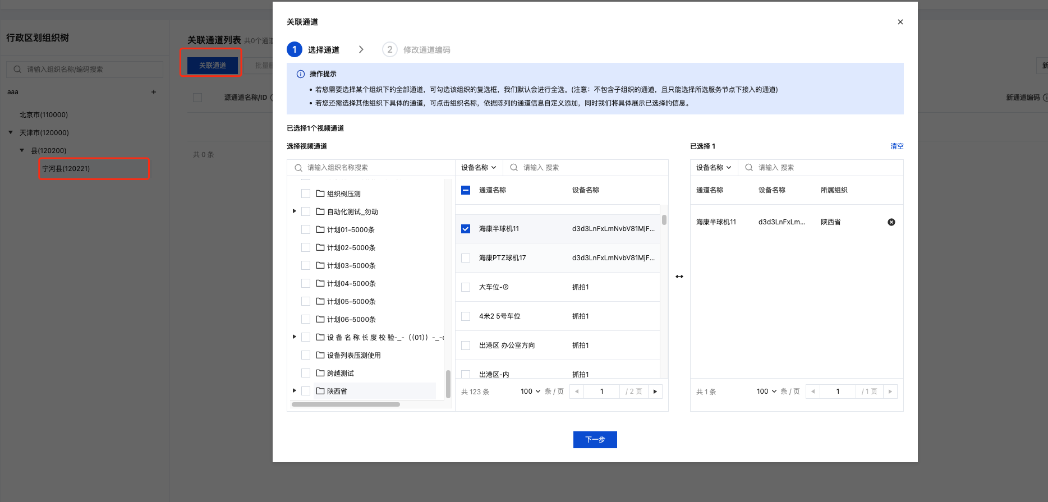Toggle the select-all checkbox in 通道名称 header
Screen dimensions: 1048x502
(466, 190)
